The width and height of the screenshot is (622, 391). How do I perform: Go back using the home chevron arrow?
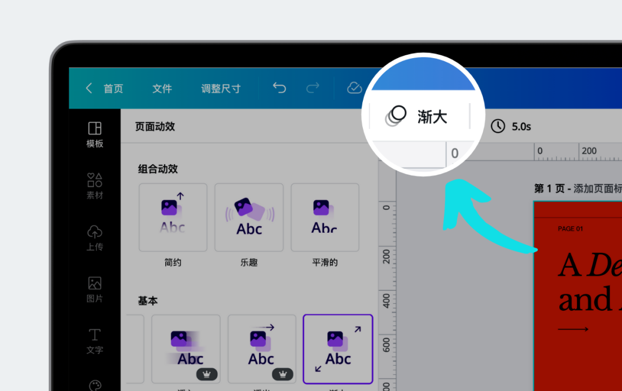point(89,88)
